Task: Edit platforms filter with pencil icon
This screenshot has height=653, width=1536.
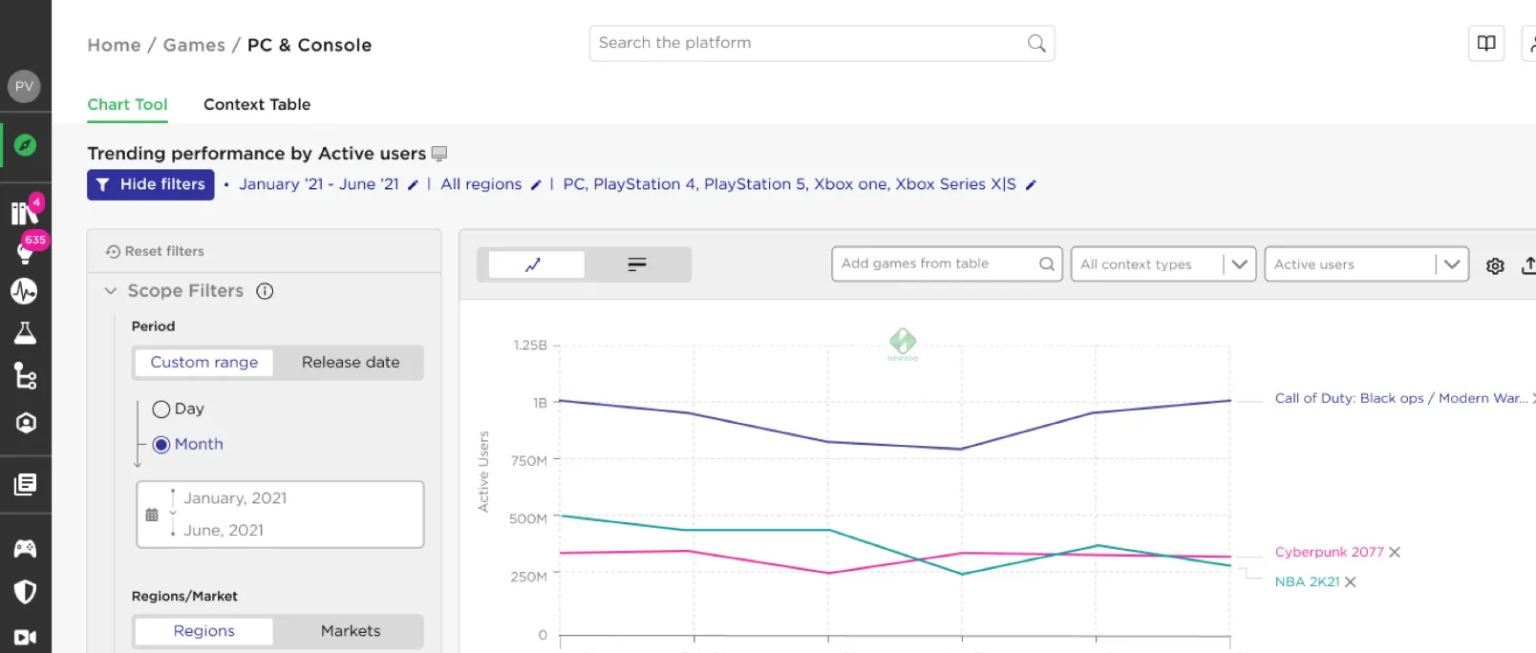Action: (1031, 185)
